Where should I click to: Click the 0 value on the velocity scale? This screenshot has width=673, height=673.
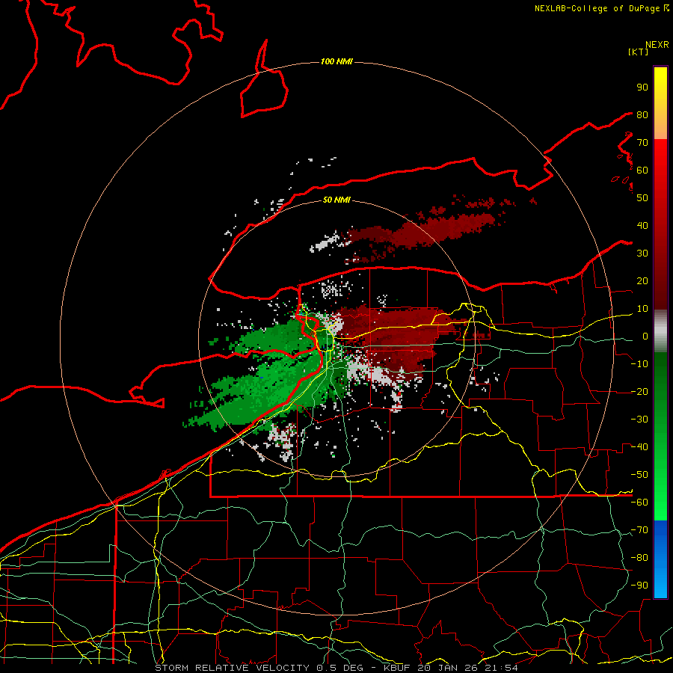[645, 336]
